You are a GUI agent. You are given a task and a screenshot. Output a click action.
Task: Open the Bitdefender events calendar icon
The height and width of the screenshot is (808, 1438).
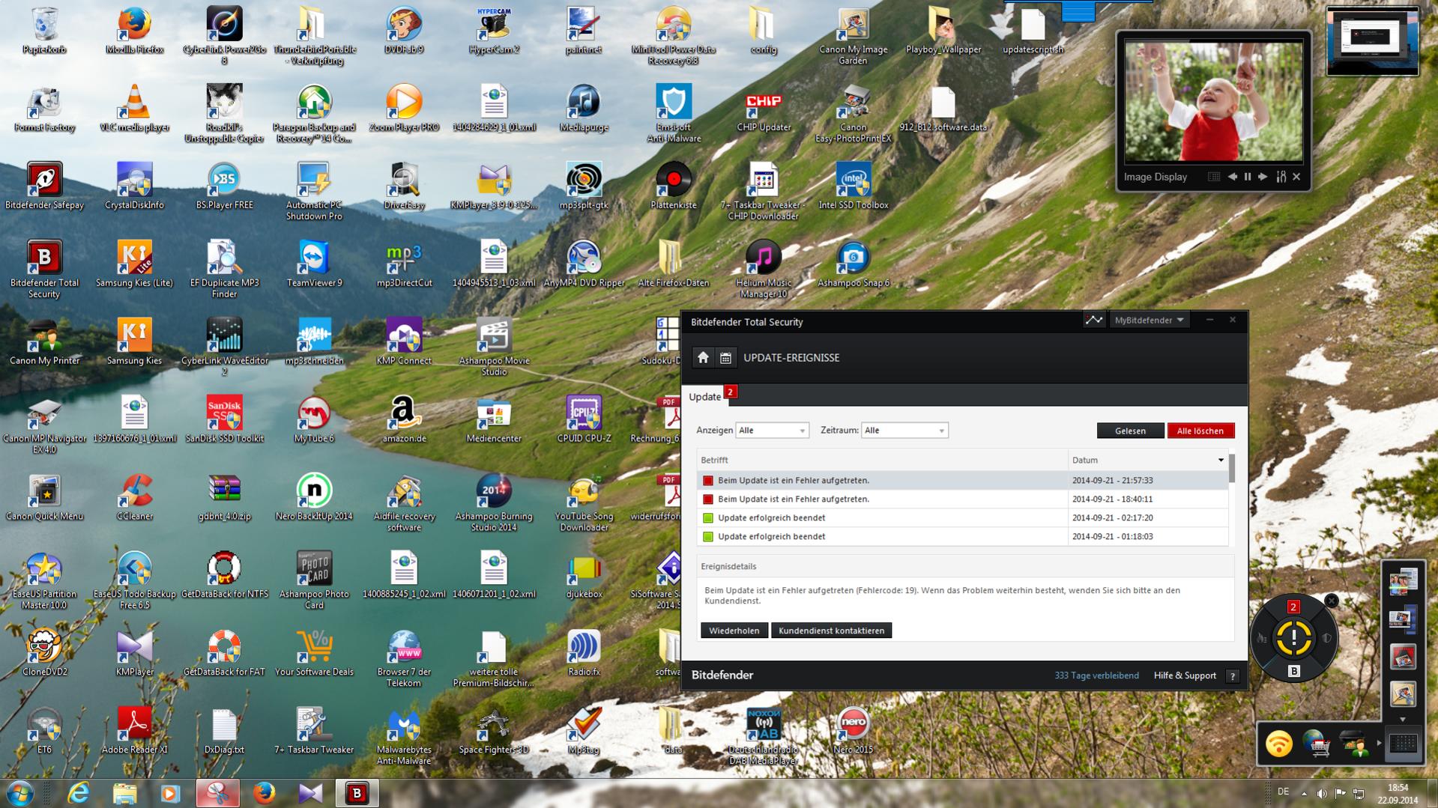tap(725, 358)
